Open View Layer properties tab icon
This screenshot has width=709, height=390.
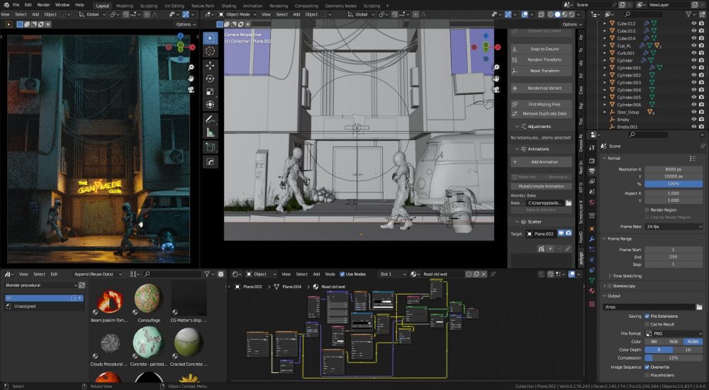pyautogui.click(x=592, y=183)
